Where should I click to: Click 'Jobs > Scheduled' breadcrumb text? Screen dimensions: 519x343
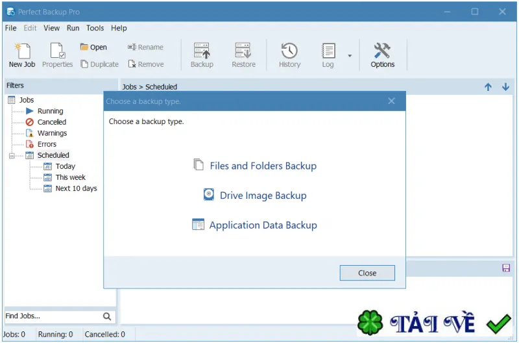point(150,87)
